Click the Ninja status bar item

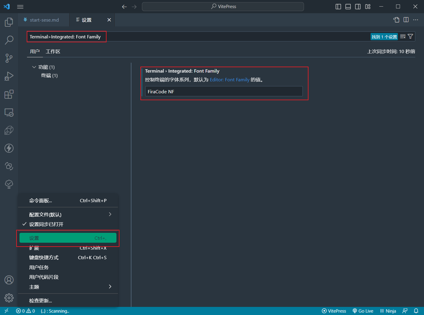[x=388, y=311]
